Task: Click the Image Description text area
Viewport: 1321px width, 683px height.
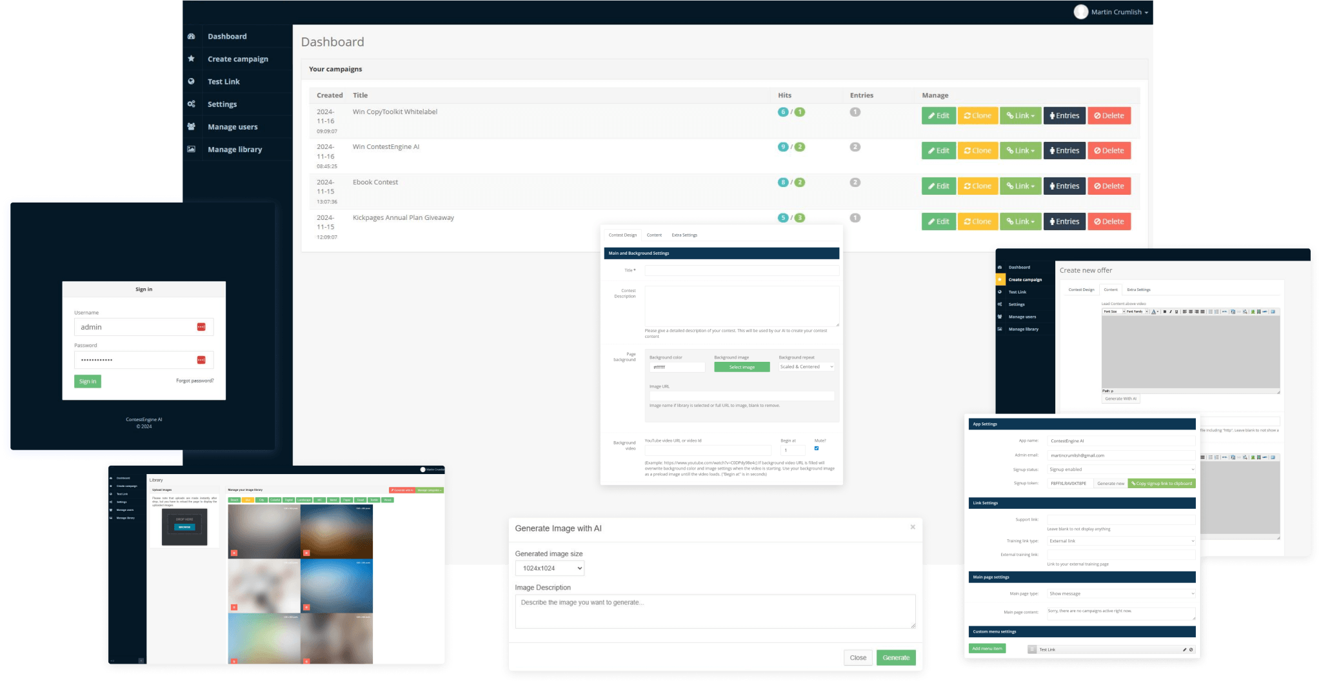Action: point(715,611)
